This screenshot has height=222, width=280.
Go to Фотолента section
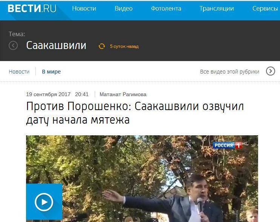click(166, 8)
